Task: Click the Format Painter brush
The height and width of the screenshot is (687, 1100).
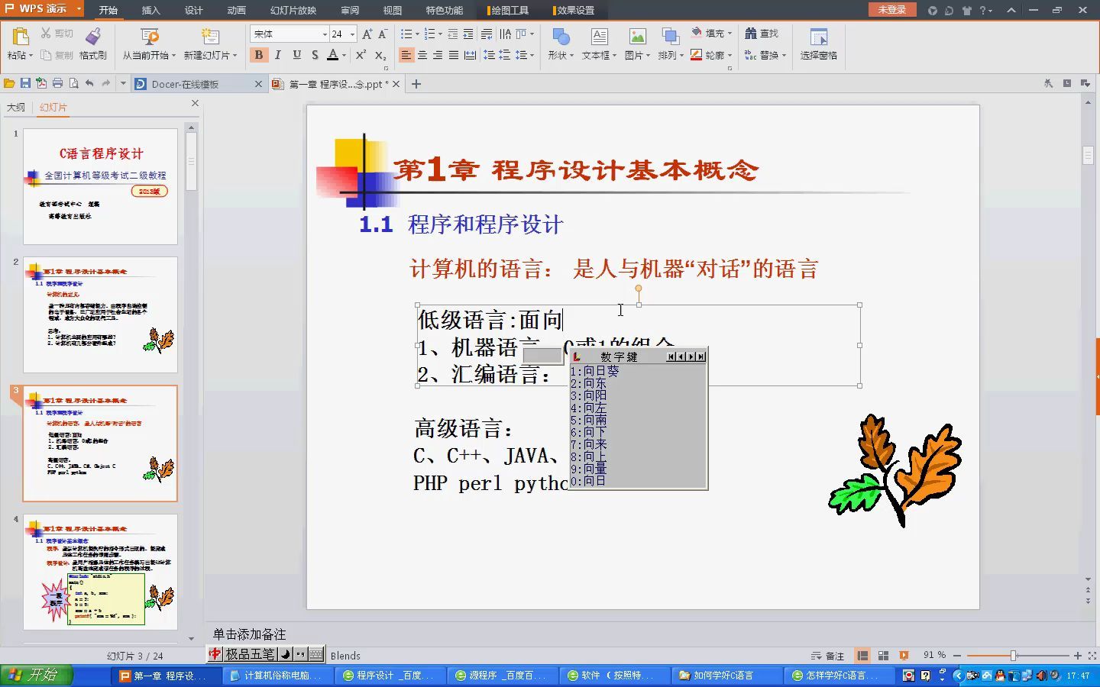Action: (93, 36)
